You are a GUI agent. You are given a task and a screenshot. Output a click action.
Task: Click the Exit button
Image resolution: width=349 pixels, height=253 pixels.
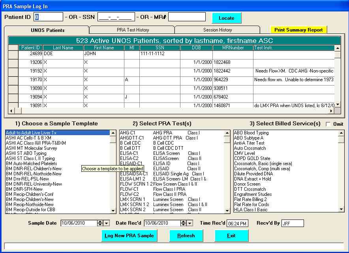point(231,236)
